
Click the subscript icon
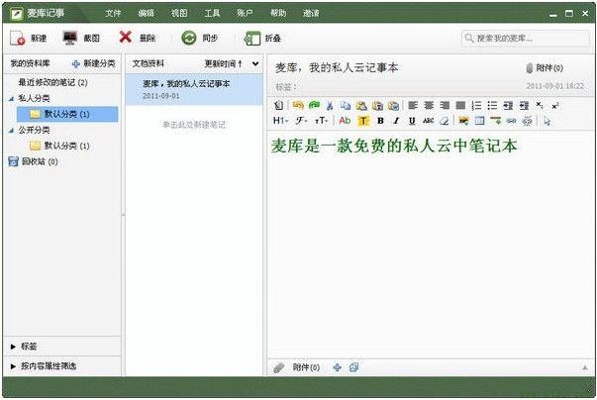click(540, 105)
